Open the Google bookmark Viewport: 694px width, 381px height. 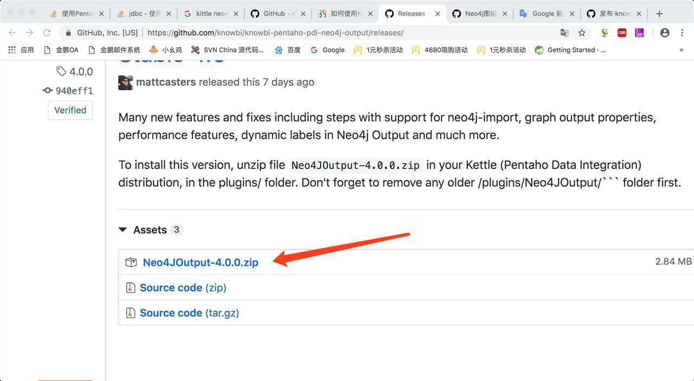point(327,50)
